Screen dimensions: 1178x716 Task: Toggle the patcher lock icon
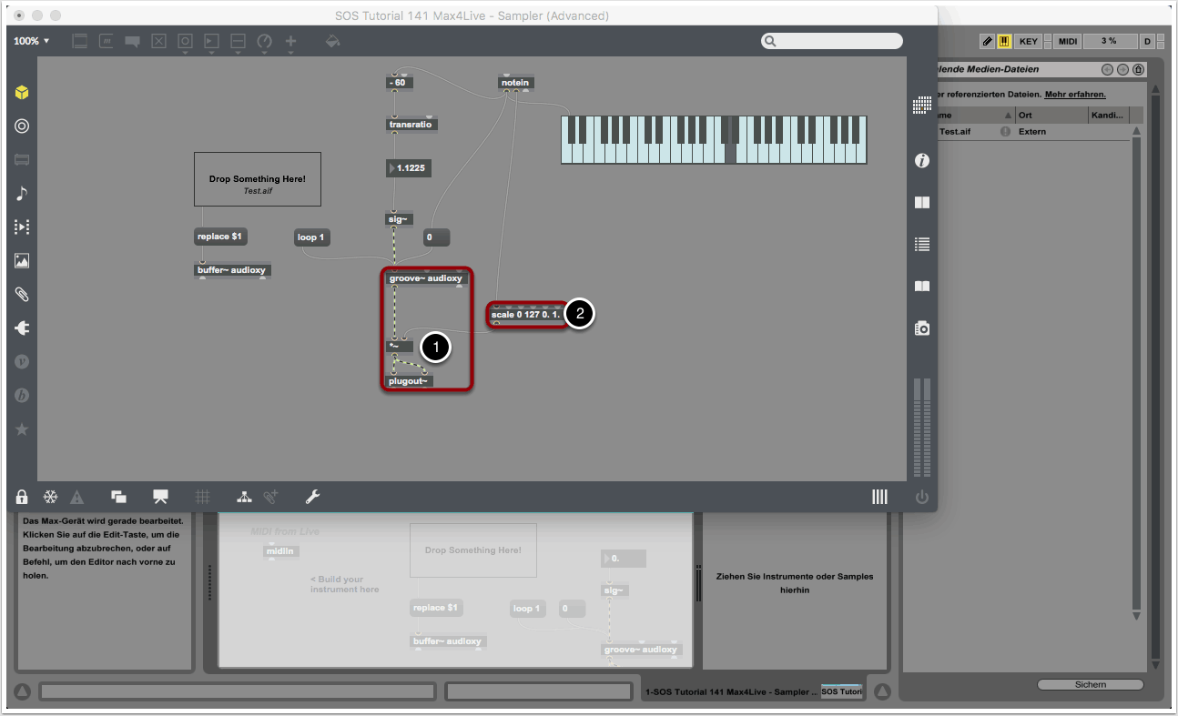22,497
